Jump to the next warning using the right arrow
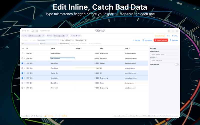Viewport: 200px width, 125px height. (59, 116)
